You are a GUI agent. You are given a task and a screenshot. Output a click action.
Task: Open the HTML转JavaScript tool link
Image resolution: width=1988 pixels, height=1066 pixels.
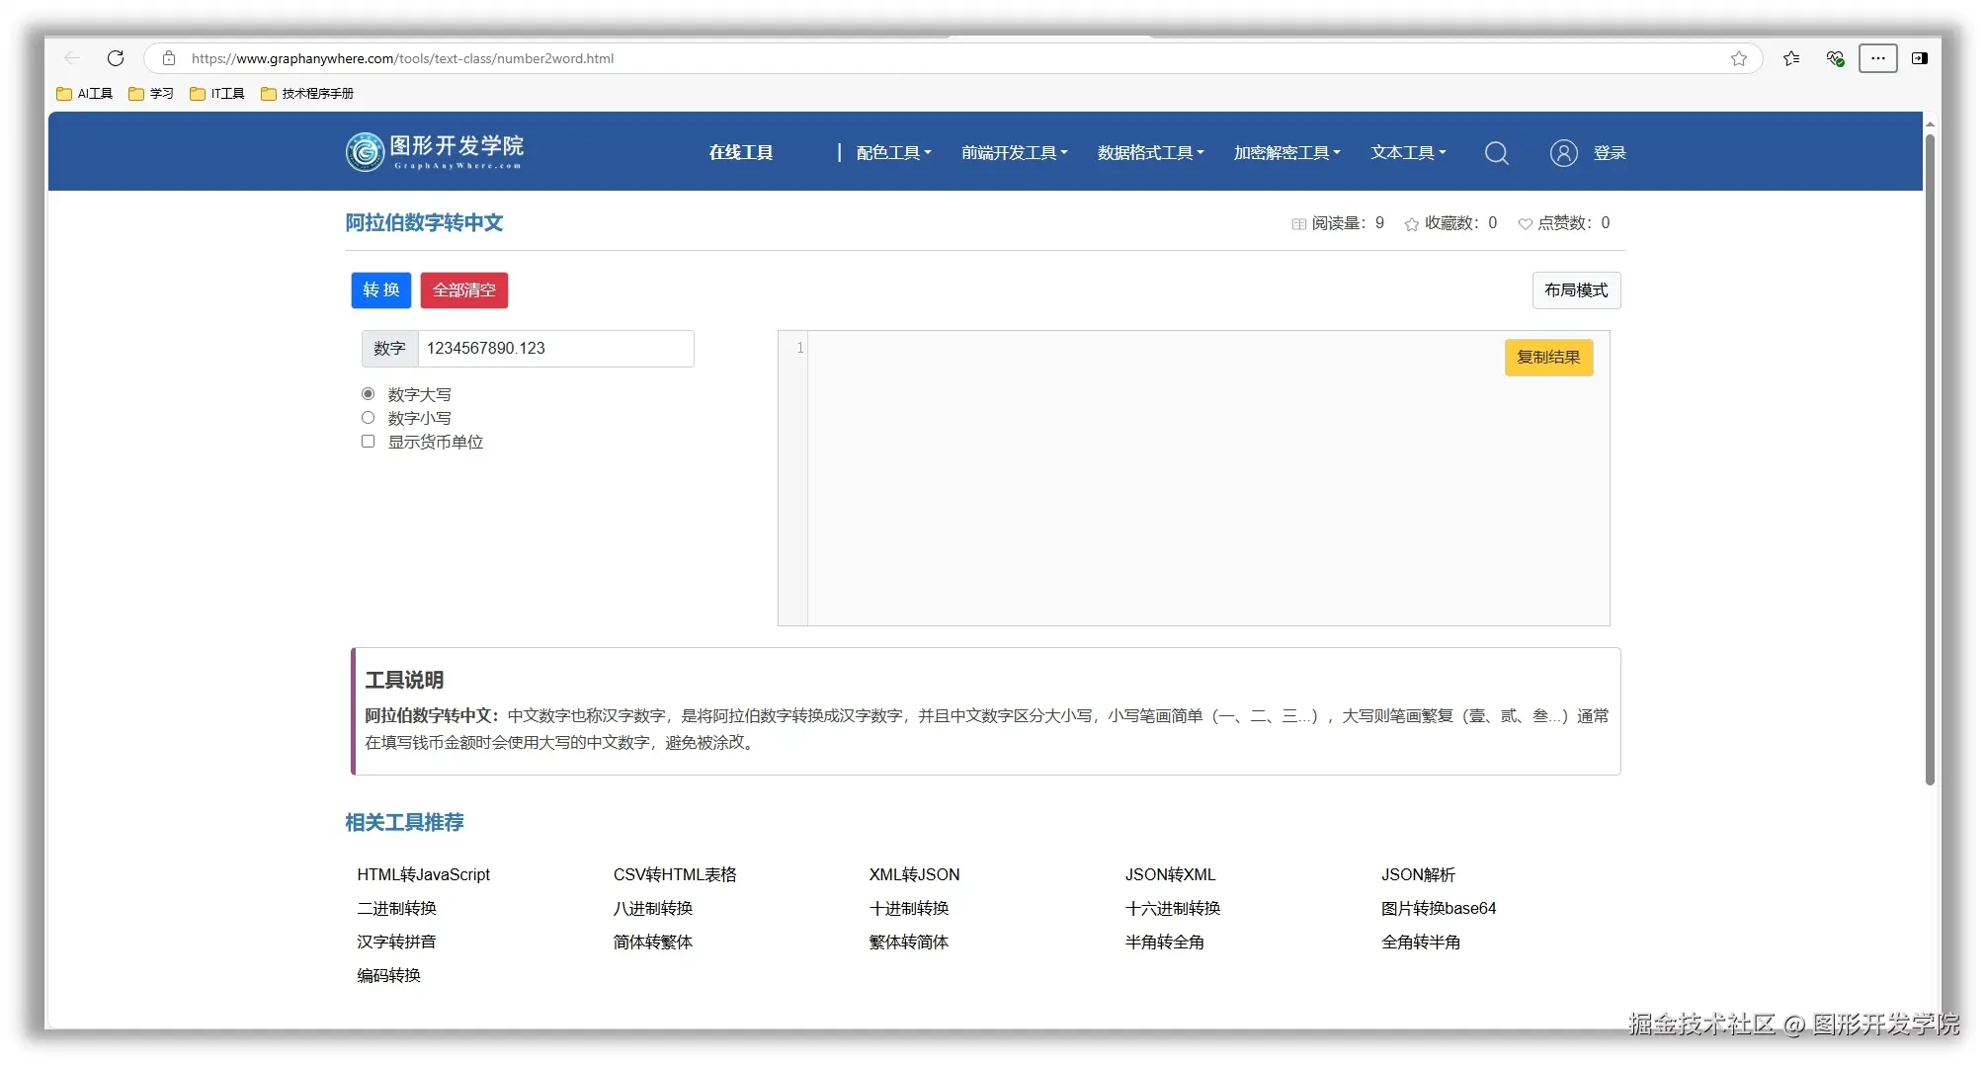coord(423,875)
